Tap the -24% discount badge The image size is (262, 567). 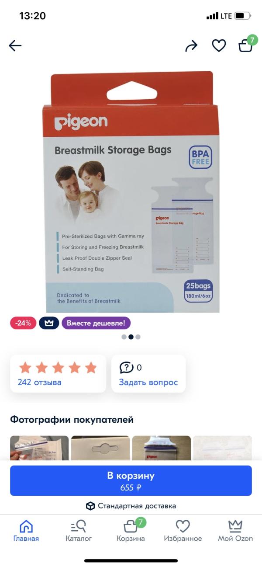(x=23, y=323)
